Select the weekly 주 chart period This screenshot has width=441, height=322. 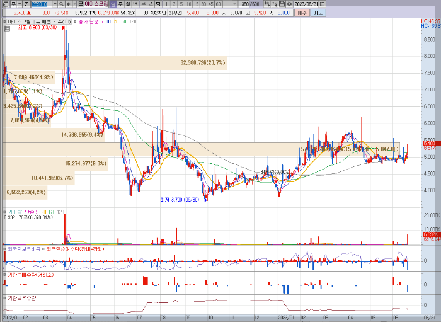click(x=120, y=4)
